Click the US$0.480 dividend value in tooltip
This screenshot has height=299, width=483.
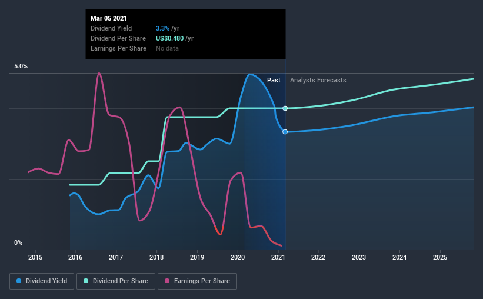tap(170, 38)
